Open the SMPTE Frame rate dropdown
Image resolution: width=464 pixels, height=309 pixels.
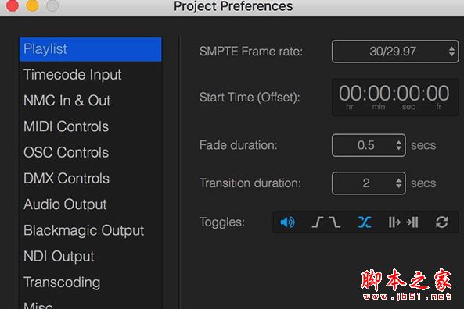[x=395, y=51]
